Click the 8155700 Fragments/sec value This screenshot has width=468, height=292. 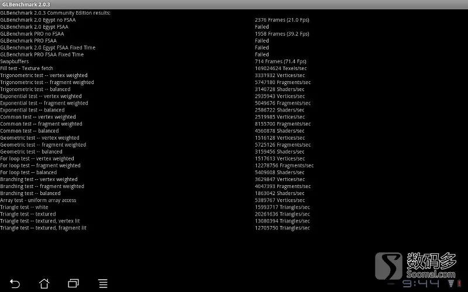click(x=283, y=124)
